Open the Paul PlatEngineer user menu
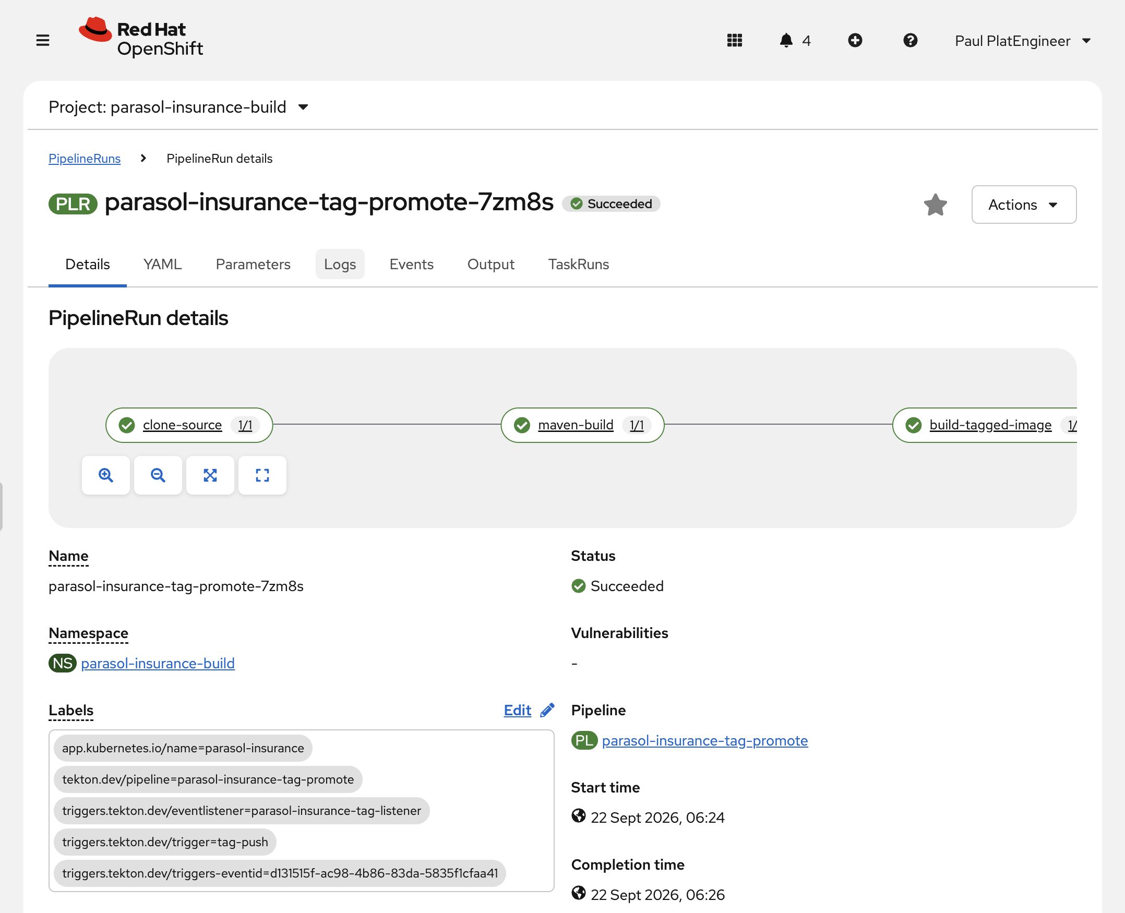The height and width of the screenshot is (913, 1125). click(1022, 41)
